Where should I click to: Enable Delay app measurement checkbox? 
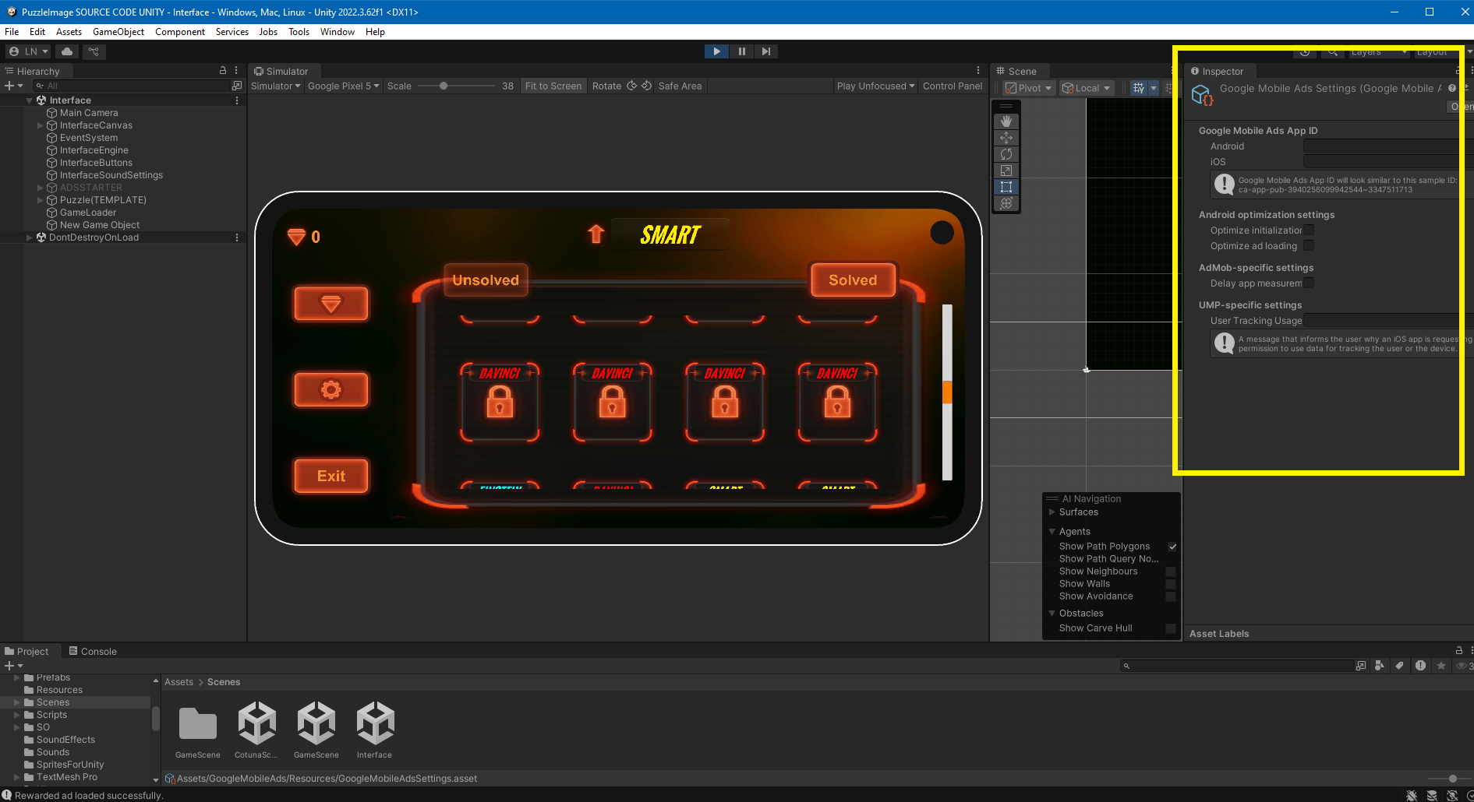click(1310, 283)
